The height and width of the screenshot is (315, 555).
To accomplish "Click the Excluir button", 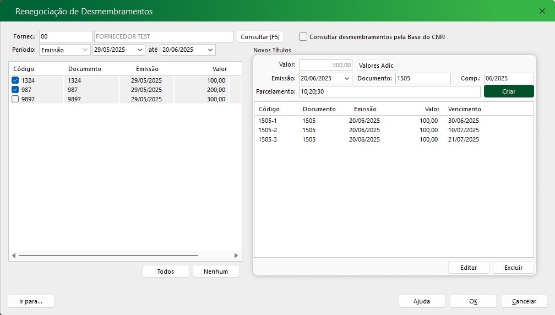I will tap(513, 268).
